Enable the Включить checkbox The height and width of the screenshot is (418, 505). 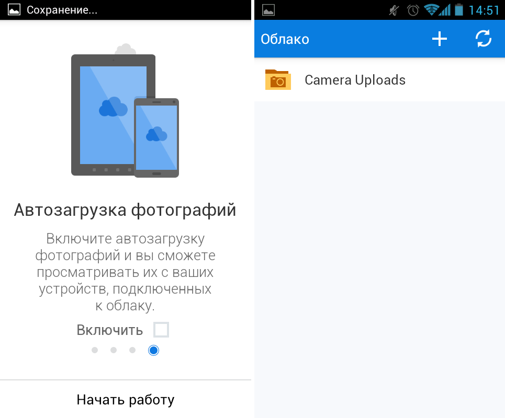point(161,330)
